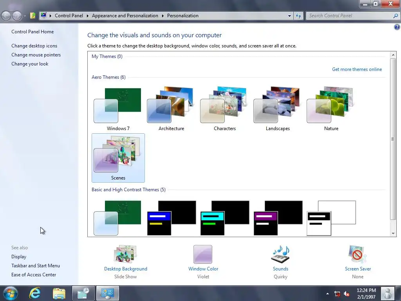Image resolution: width=401 pixels, height=301 pixels.
Task: Click the muted volume tray icon
Action: (347, 294)
